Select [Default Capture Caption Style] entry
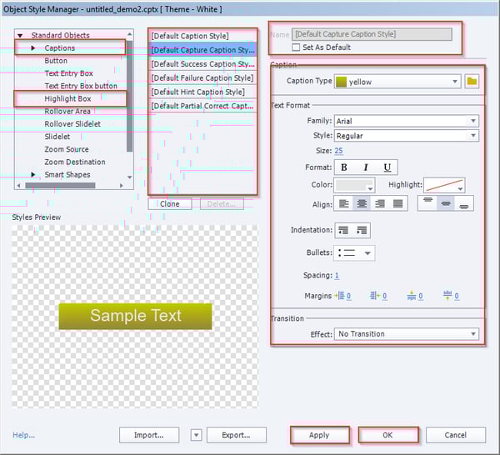The width and height of the screenshot is (500, 455). (x=202, y=50)
